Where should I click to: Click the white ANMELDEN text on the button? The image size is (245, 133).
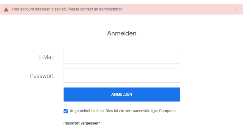122,95
